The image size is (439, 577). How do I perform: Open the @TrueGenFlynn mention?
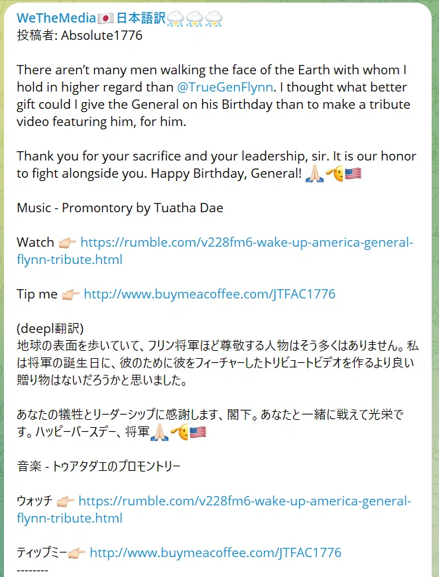point(225,87)
